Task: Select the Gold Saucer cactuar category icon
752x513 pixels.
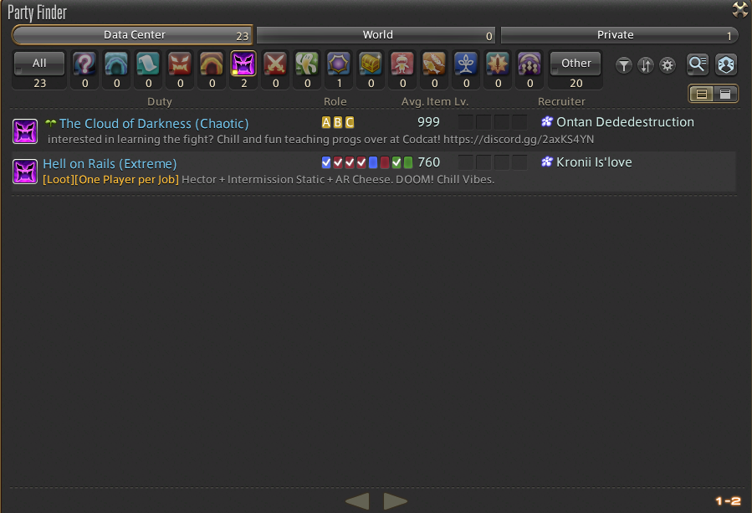Action: 307,64
